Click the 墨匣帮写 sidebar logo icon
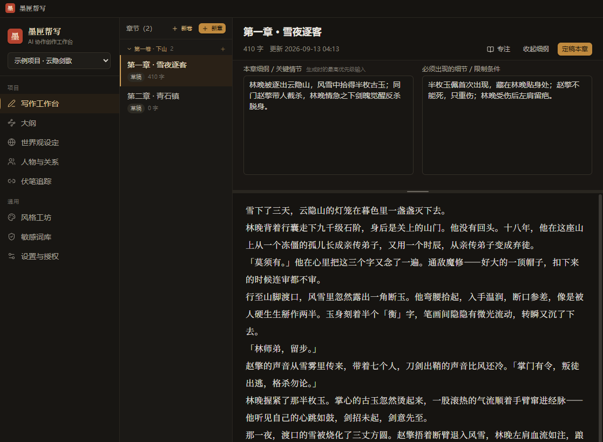 pyautogui.click(x=15, y=36)
